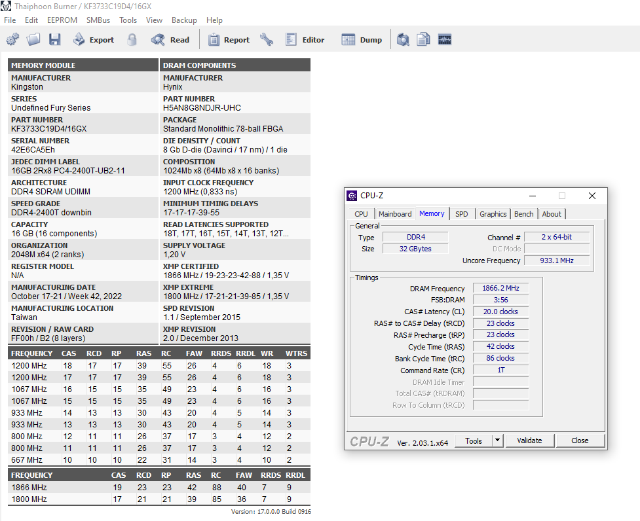Click the Export toolbar button
Image resolution: width=640 pixels, height=521 pixels.
[x=94, y=39]
